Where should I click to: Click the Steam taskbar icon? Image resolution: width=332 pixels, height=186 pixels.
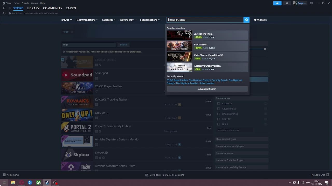point(47,183)
